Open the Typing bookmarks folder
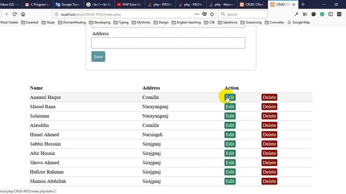This screenshot has width=346, height=194. [x=121, y=23]
